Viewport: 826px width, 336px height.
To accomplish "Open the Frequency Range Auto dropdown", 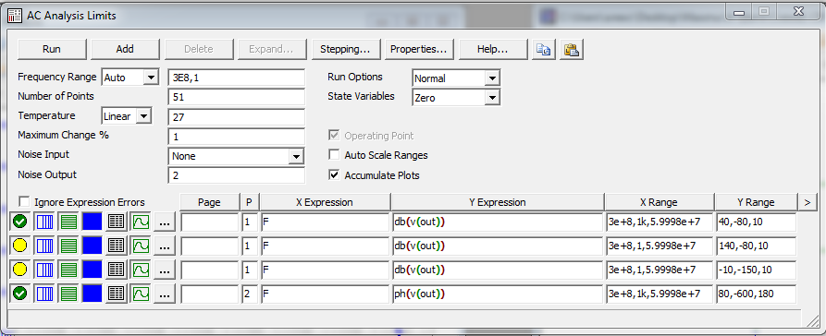I will 151,78.
